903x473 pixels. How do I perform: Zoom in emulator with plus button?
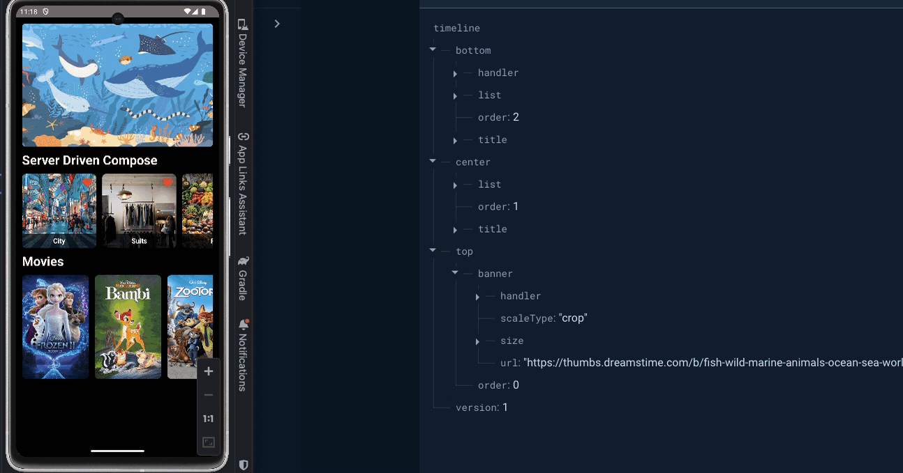[208, 371]
